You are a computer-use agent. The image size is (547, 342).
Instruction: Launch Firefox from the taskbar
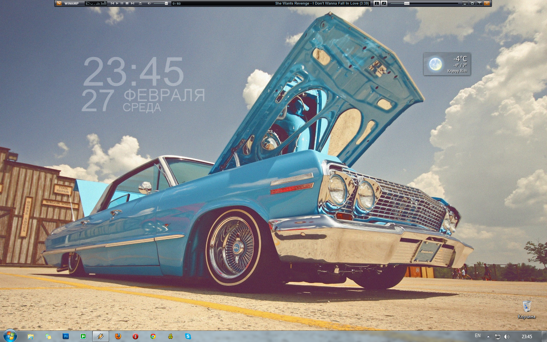click(x=118, y=336)
